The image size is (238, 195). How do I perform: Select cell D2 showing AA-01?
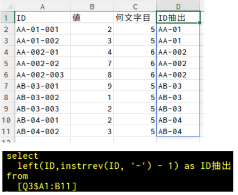click(178, 29)
